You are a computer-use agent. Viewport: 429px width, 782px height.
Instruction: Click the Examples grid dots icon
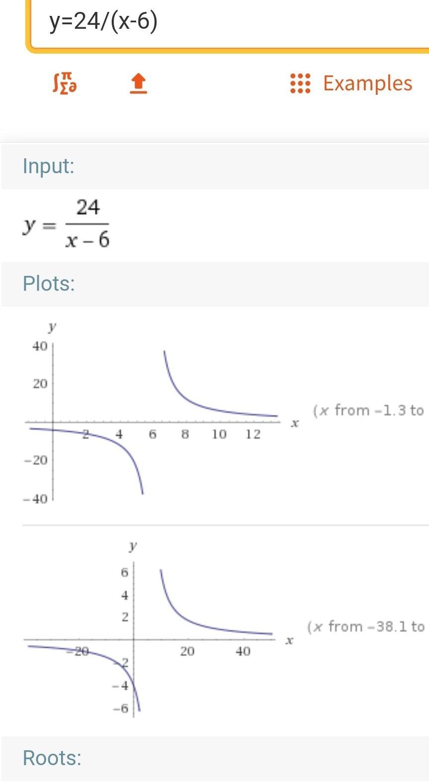(300, 83)
